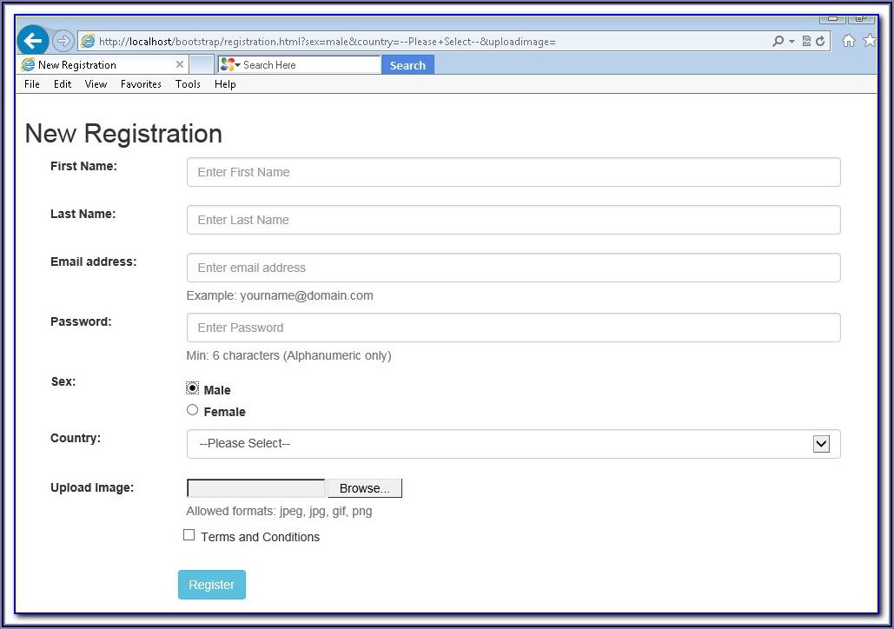894x629 pixels.
Task: Open the Tools menu
Action: tap(188, 84)
